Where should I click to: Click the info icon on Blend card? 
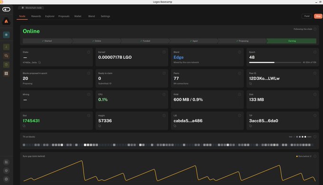[239, 52]
